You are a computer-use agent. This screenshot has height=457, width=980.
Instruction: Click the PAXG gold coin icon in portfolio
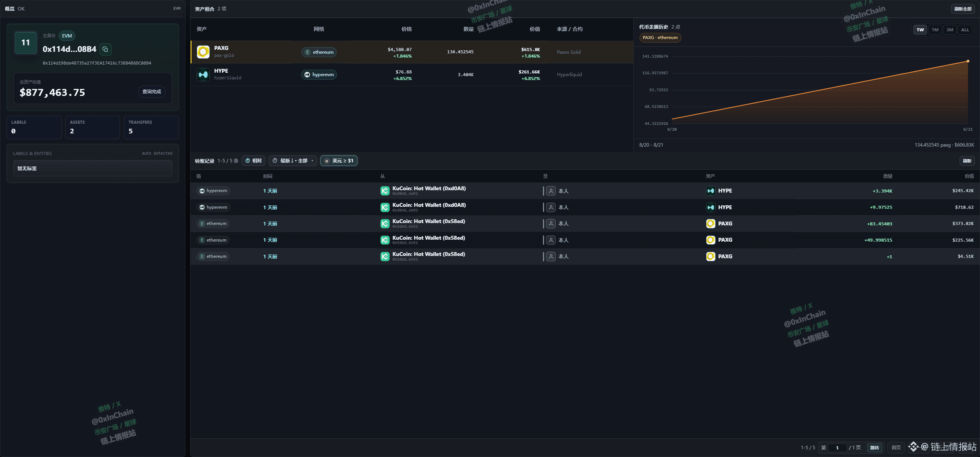point(203,52)
